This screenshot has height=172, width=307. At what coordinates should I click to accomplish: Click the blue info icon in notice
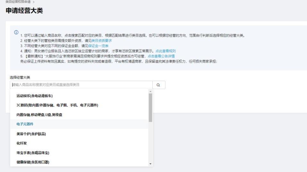[16, 32]
